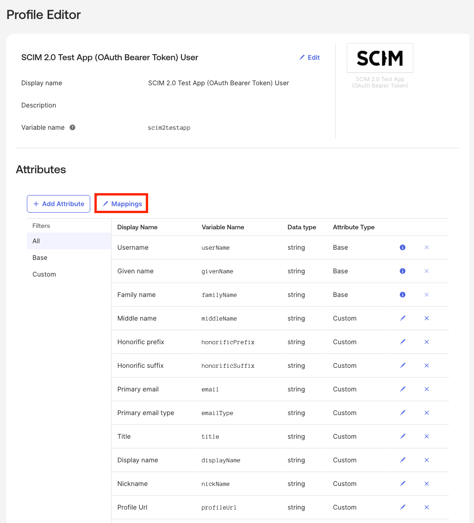Click the scim2testapp variable name value
This screenshot has height=523, width=474.
pyautogui.click(x=169, y=128)
